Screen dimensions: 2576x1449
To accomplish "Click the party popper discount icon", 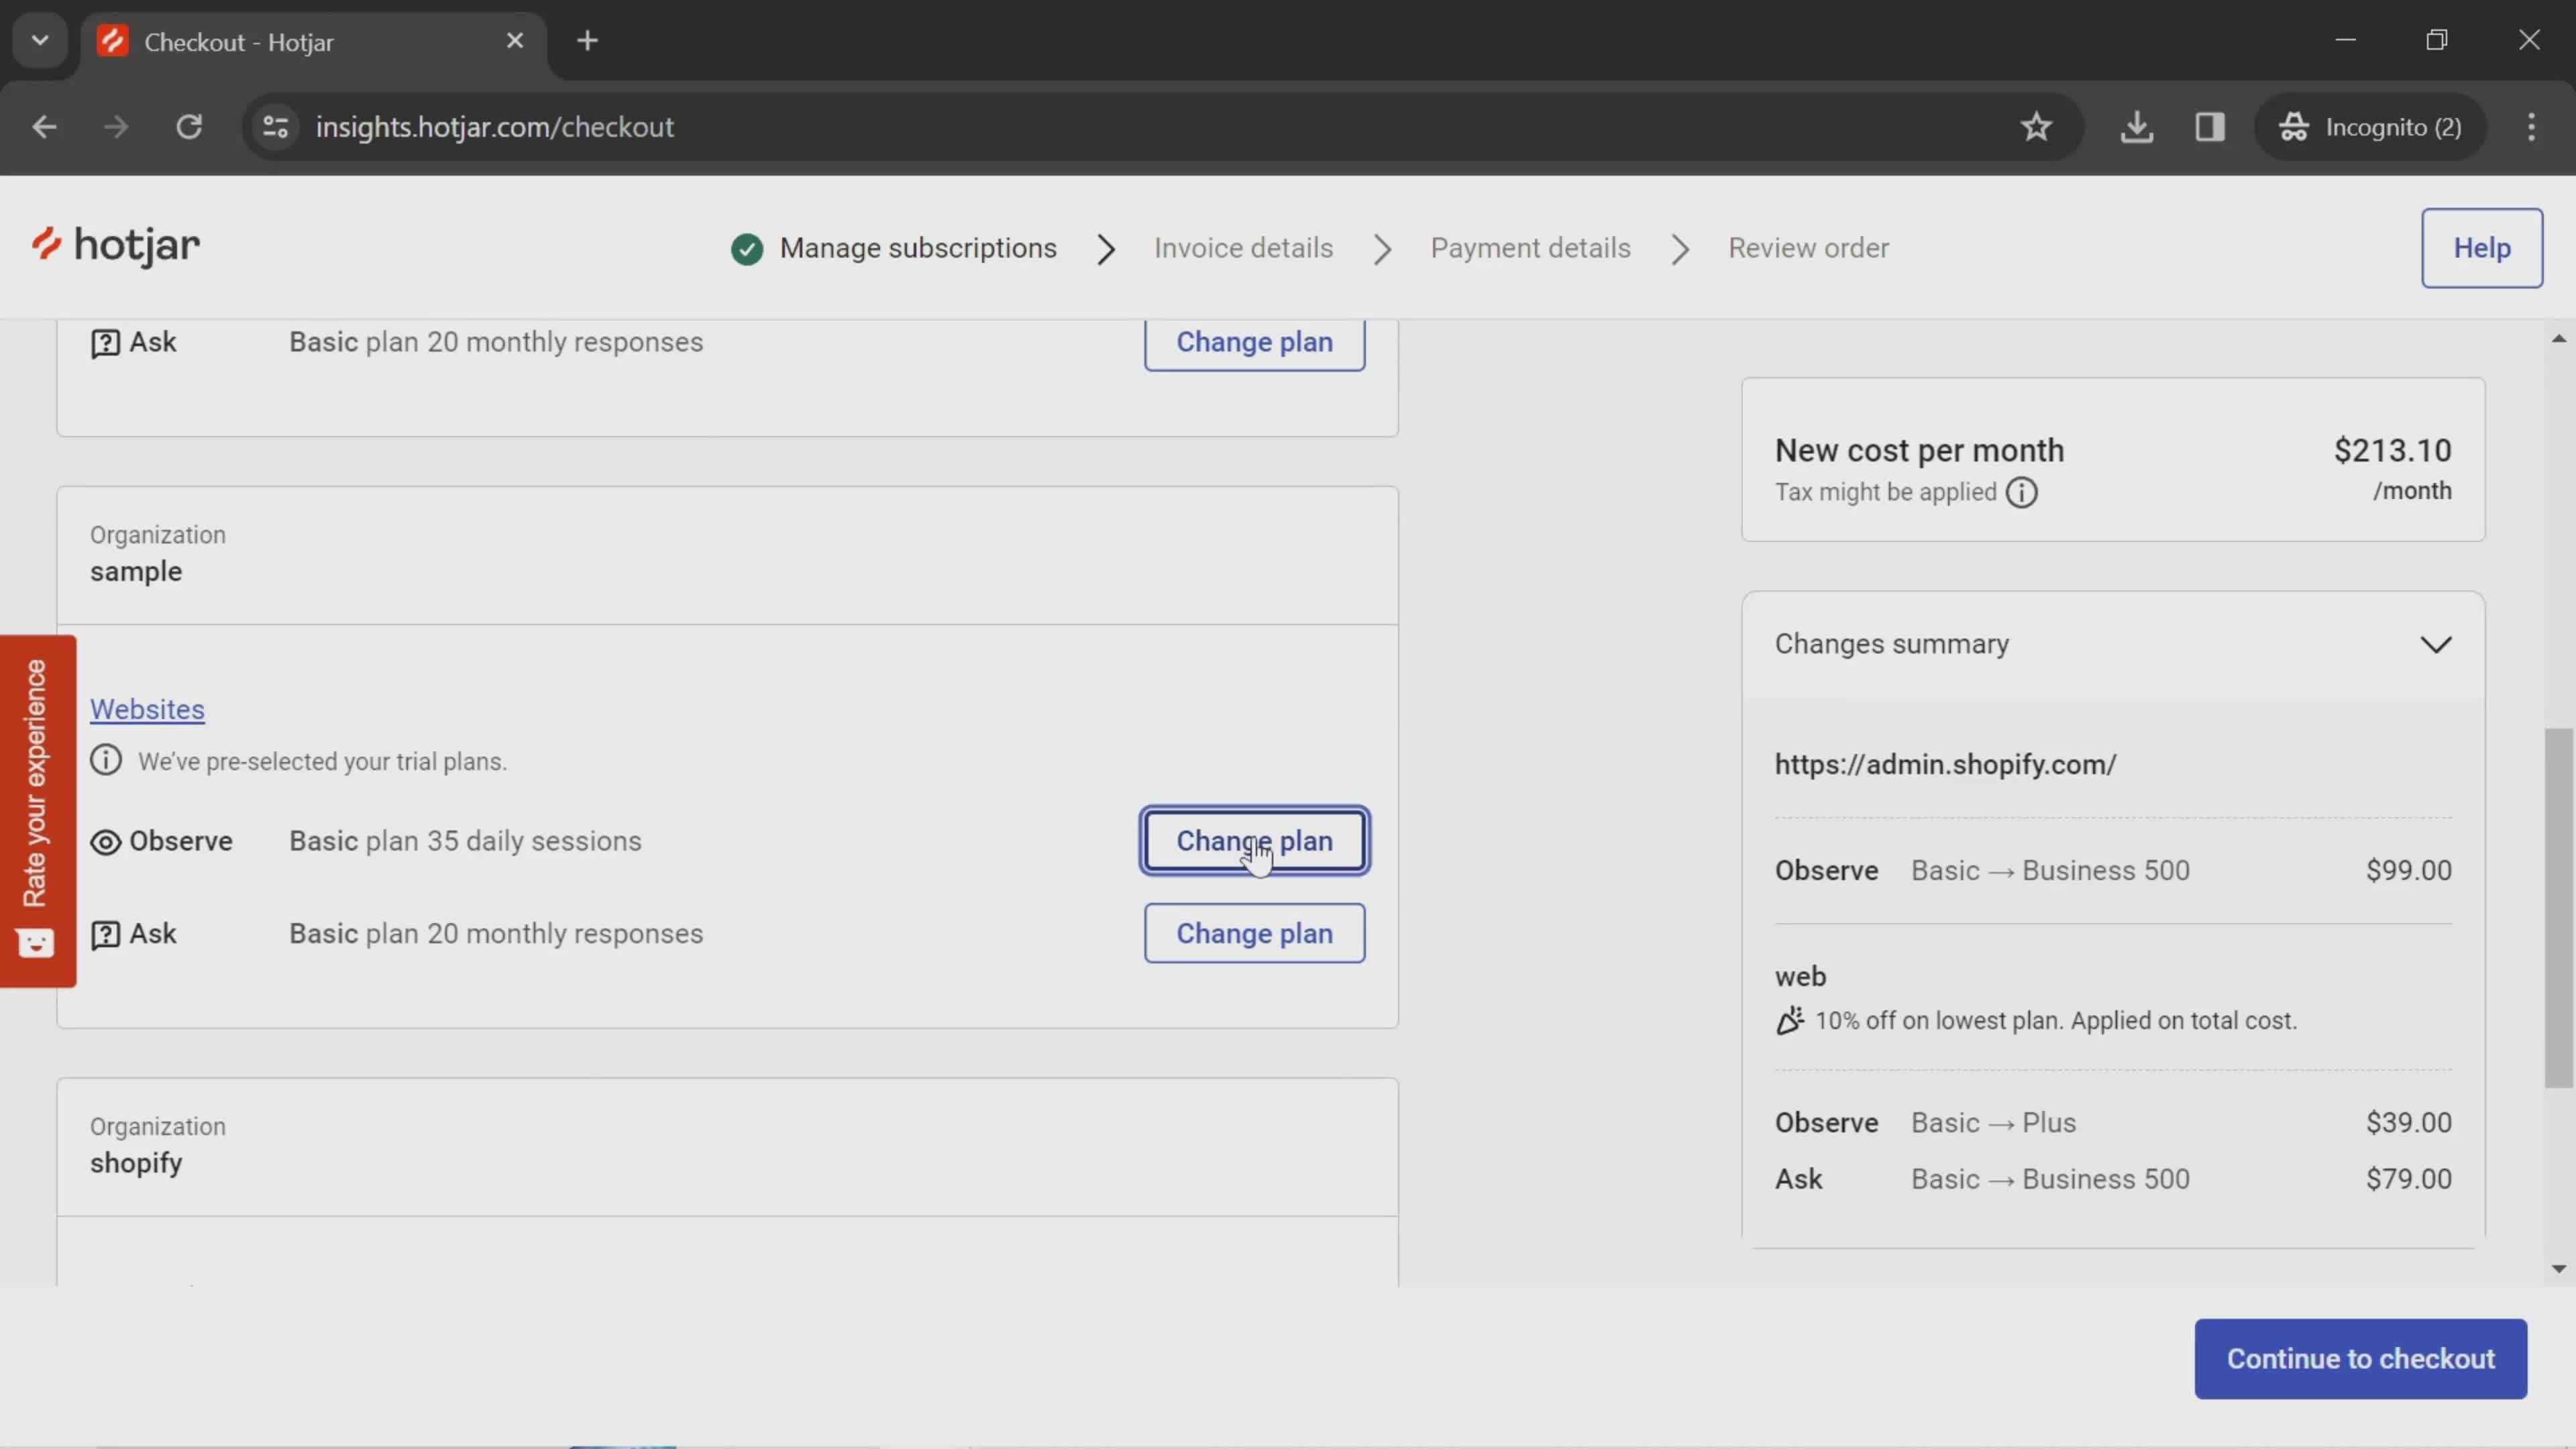I will [1790, 1020].
